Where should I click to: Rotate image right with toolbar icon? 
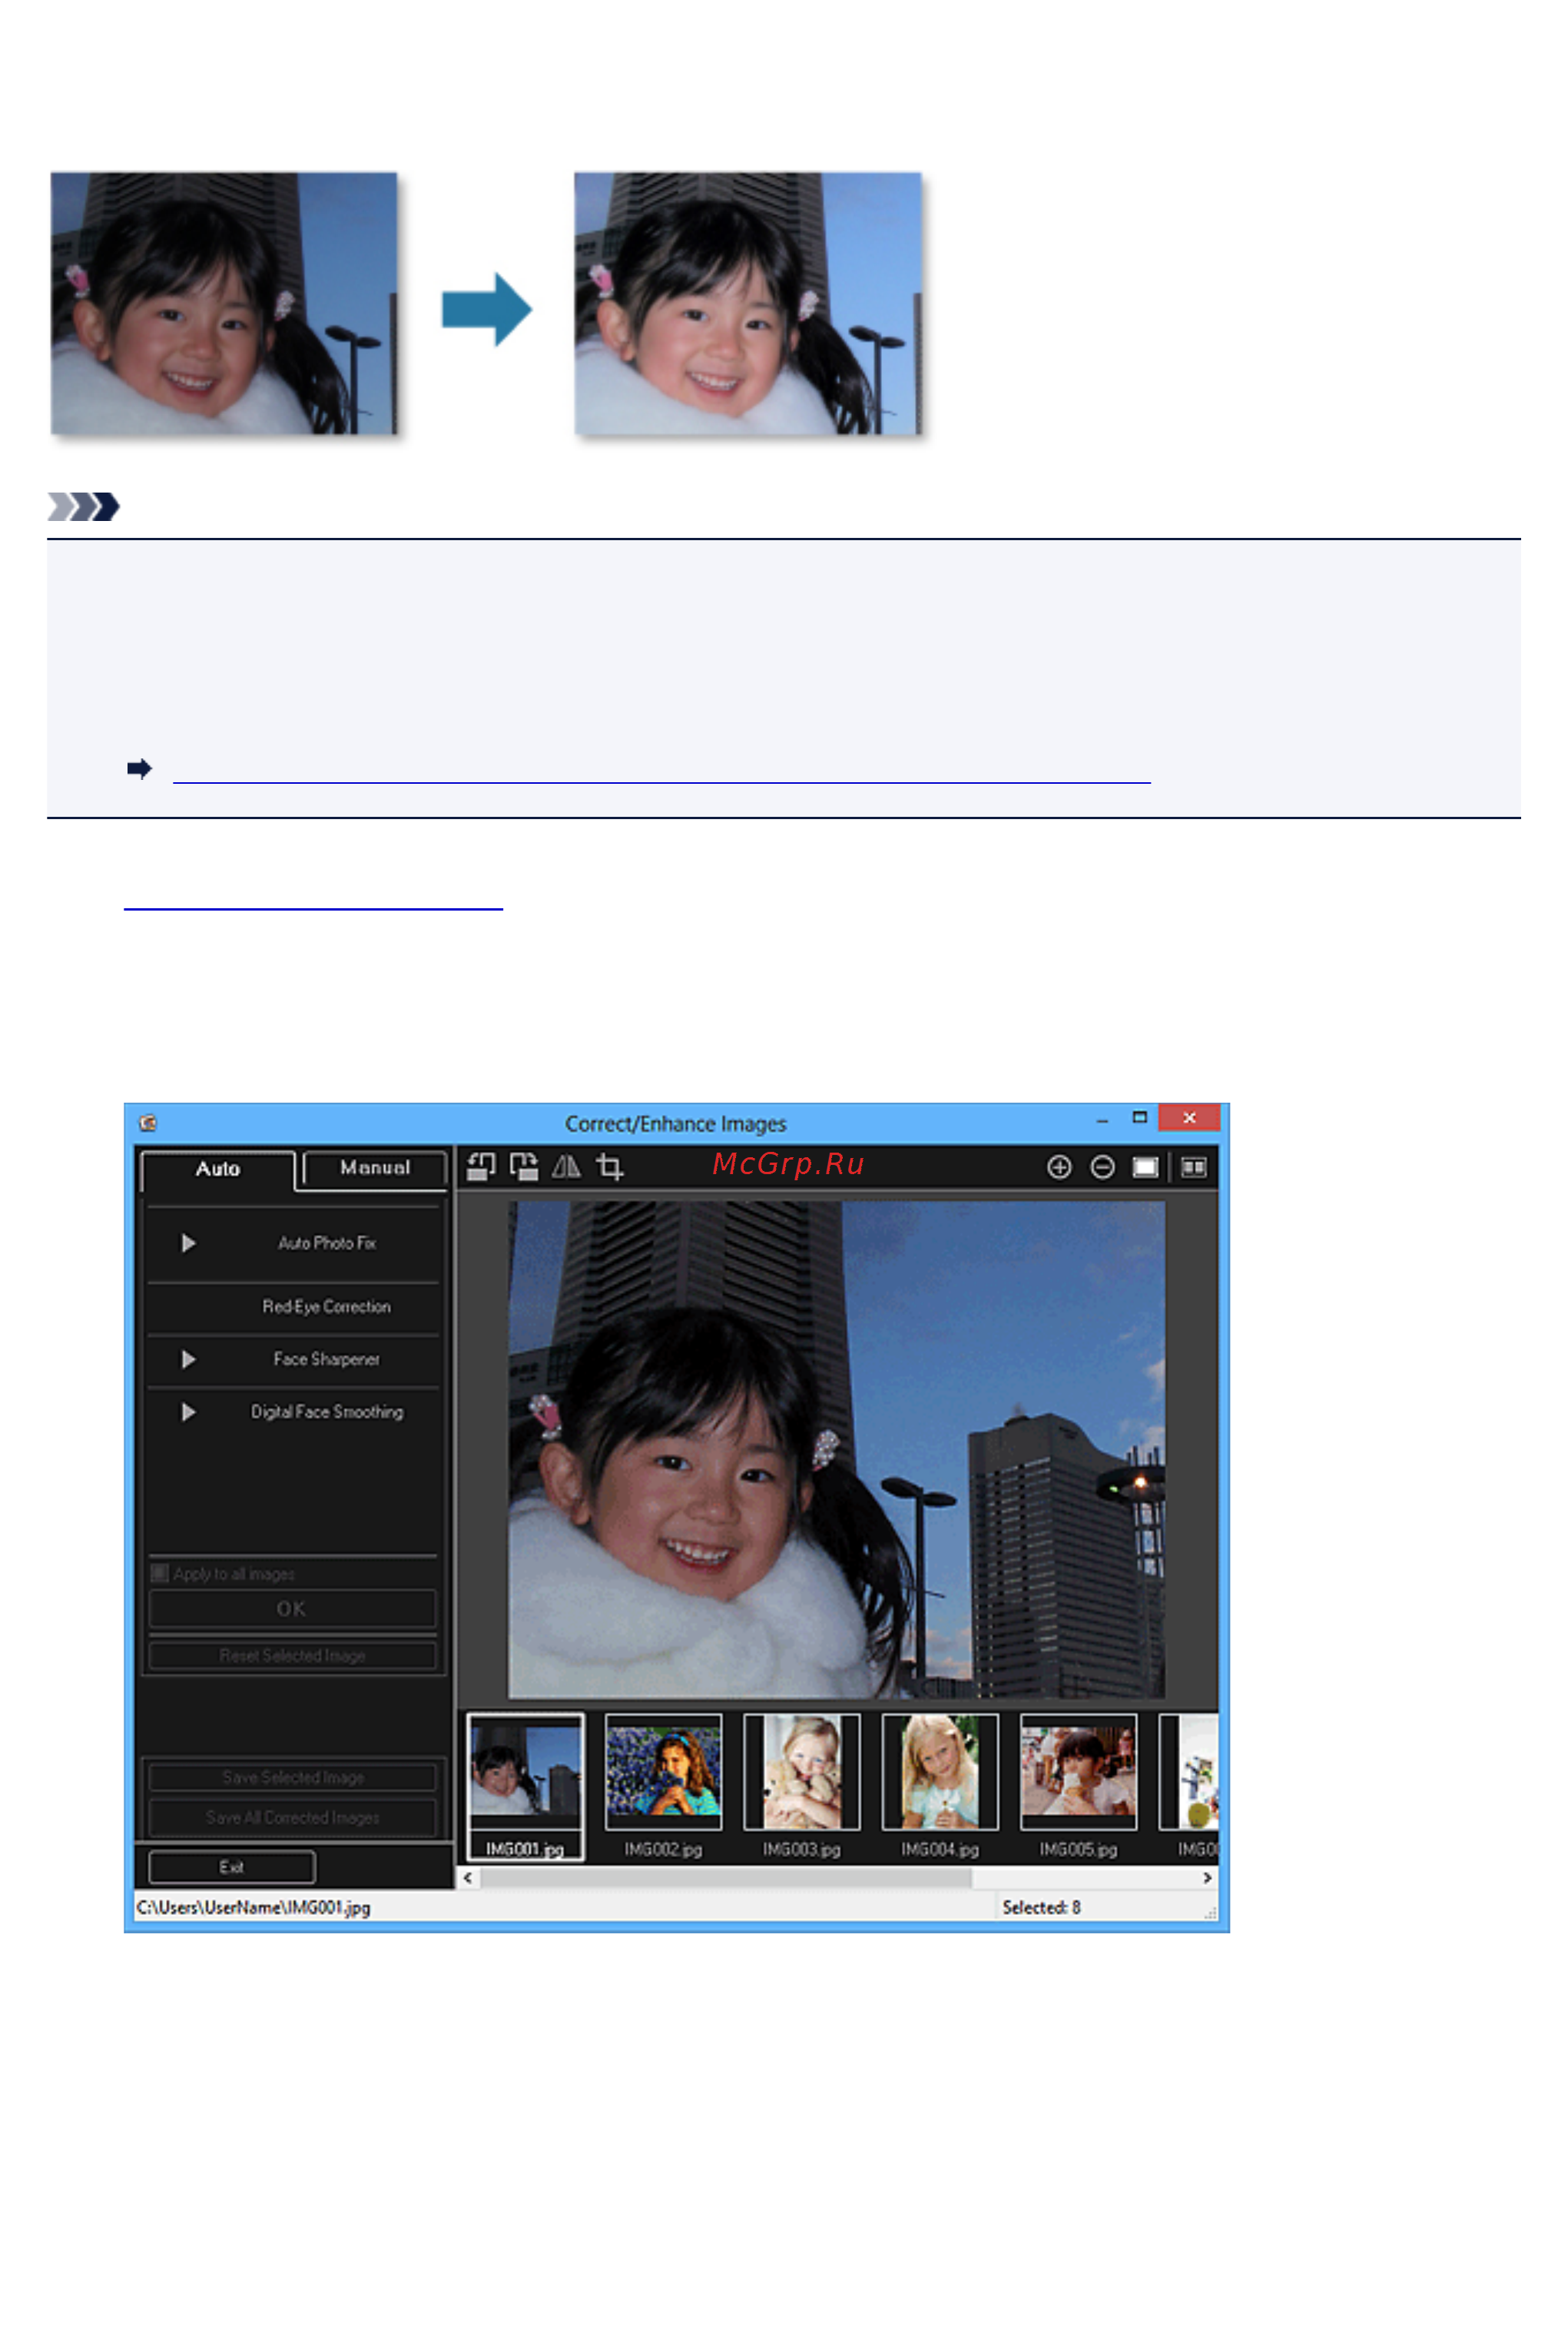[x=524, y=1166]
